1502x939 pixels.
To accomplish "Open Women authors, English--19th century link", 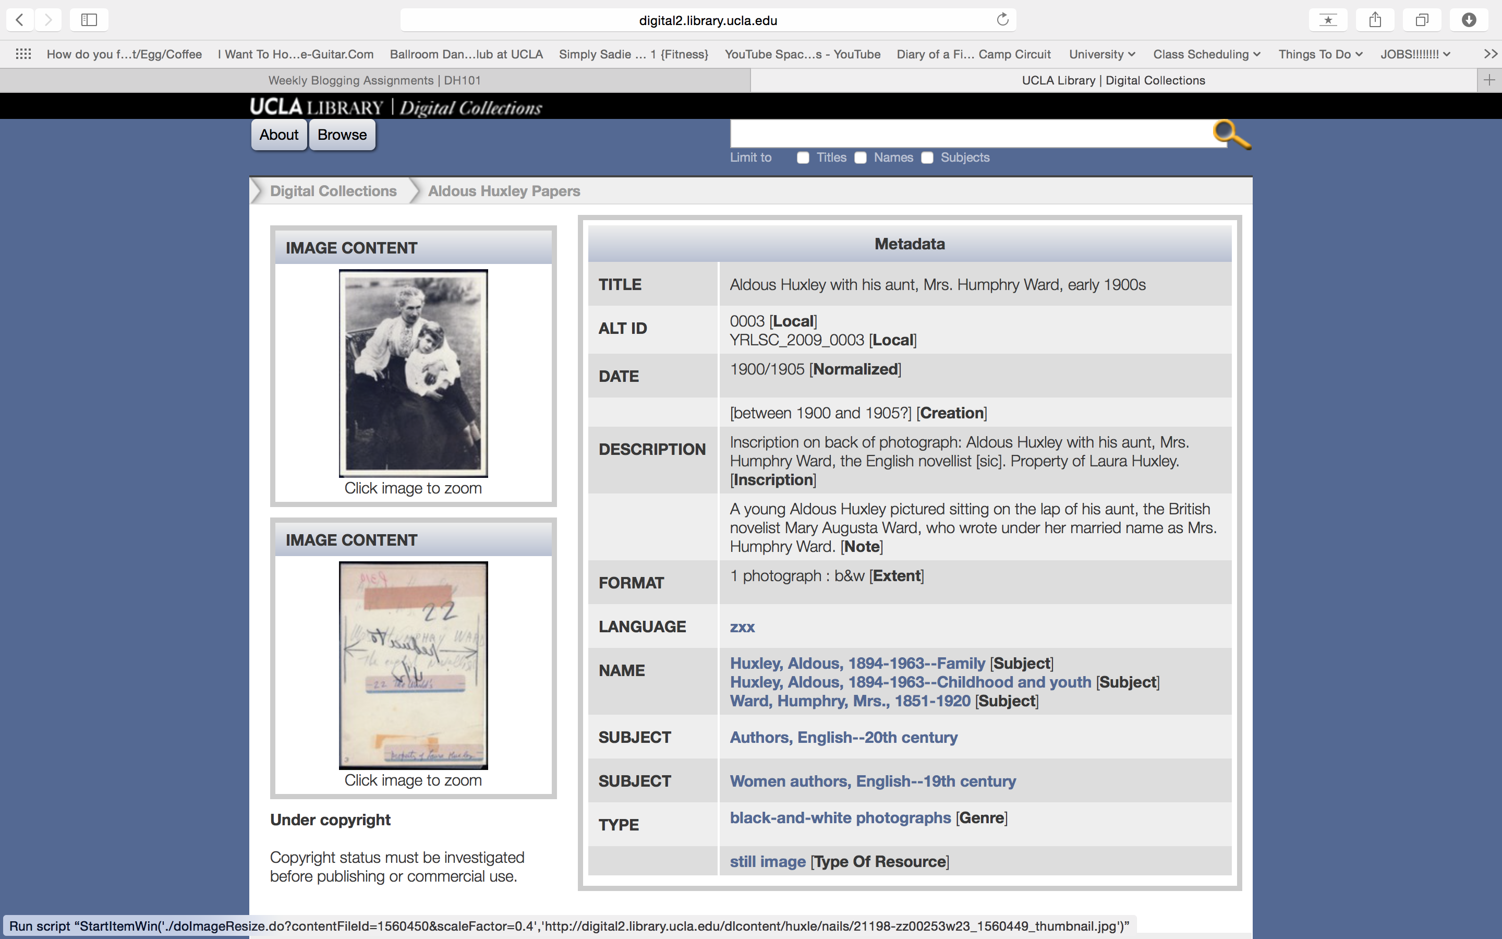I will (x=872, y=781).
